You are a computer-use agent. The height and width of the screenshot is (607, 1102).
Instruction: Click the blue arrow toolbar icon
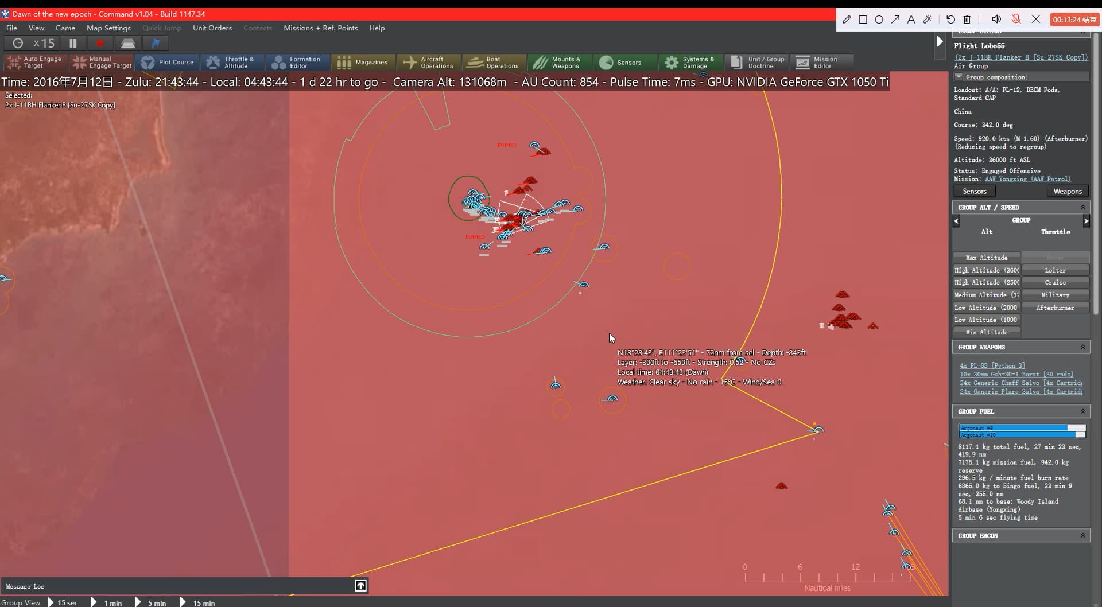tap(155, 43)
